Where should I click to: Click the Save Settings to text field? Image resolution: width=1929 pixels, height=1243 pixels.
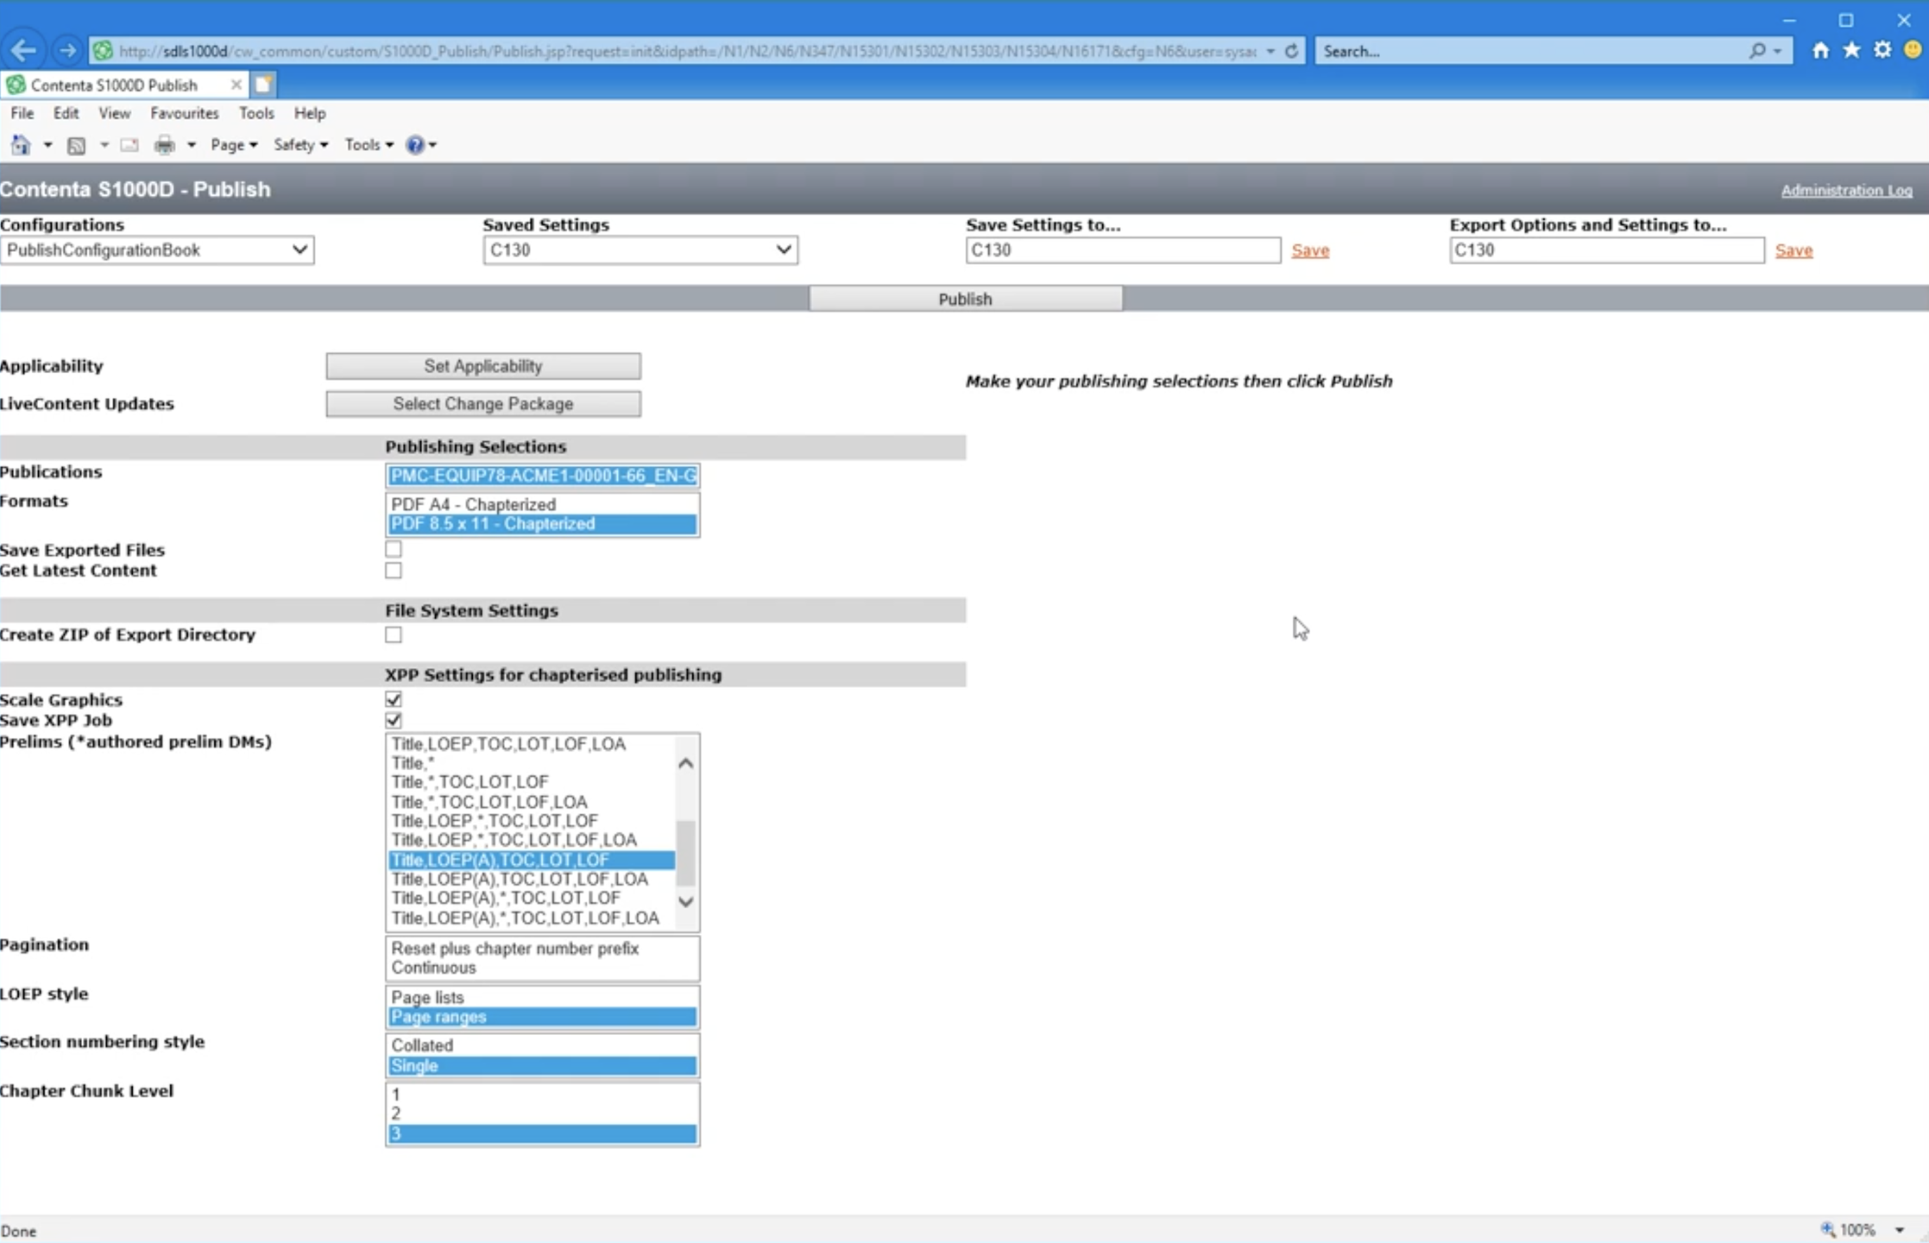point(1123,250)
